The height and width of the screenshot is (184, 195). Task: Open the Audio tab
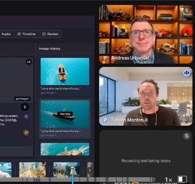[6, 34]
